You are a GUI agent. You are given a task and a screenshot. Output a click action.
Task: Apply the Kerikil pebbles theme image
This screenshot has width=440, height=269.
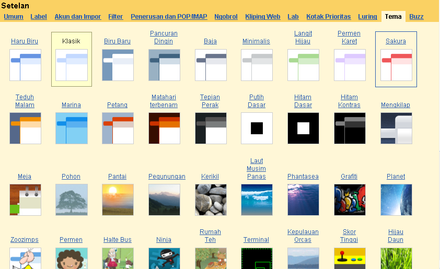[211, 200]
